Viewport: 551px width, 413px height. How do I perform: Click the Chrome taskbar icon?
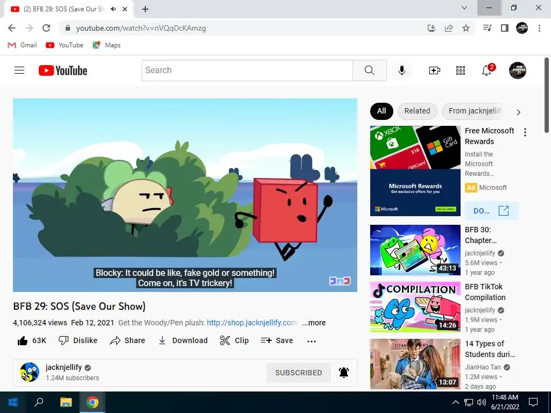(x=93, y=402)
